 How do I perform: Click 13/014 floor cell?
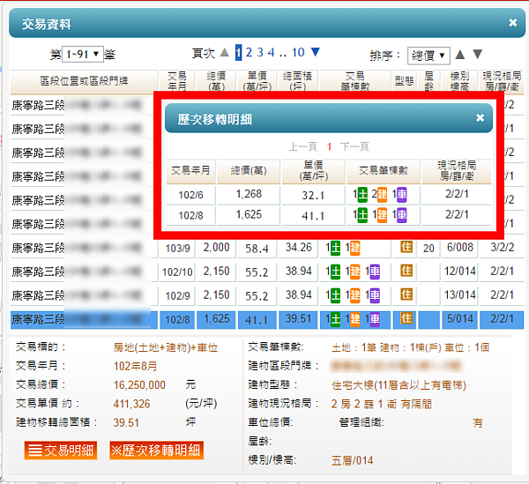tap(459, 295)
